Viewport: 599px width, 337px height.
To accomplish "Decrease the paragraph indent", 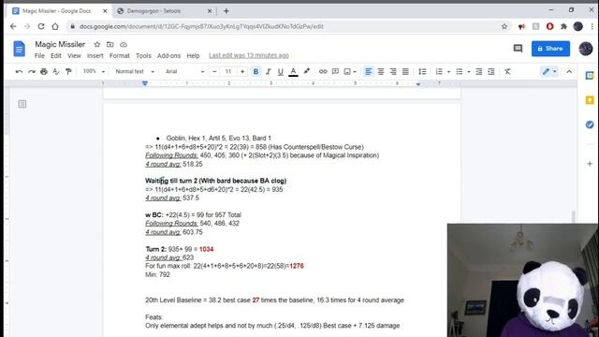I will click(478, 71).
